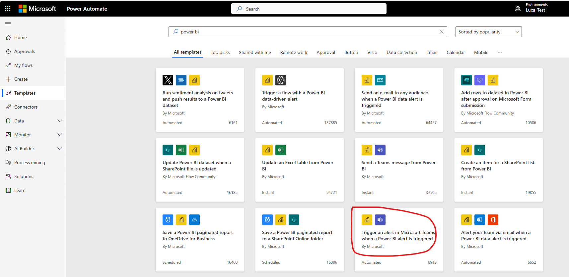Click the global Search box in header
The height and width of the screenshot is (277, 569).
click(x=309, y=9)
